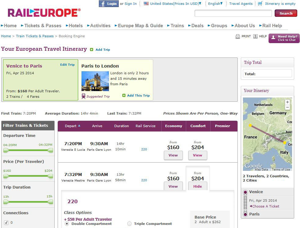This screenshot has height=228, width=300.
Task: Click rail service 220 for 7:20PM train
Action: tap(144, 149)
